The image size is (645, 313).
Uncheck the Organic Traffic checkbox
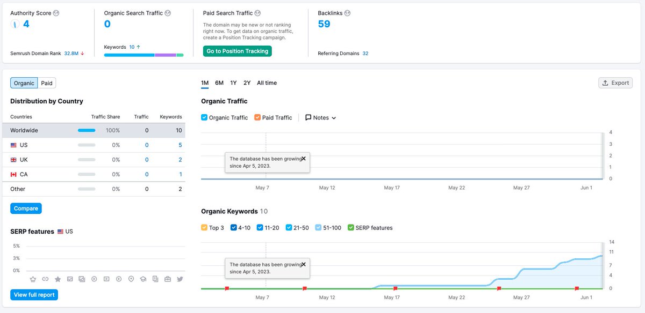204,117
